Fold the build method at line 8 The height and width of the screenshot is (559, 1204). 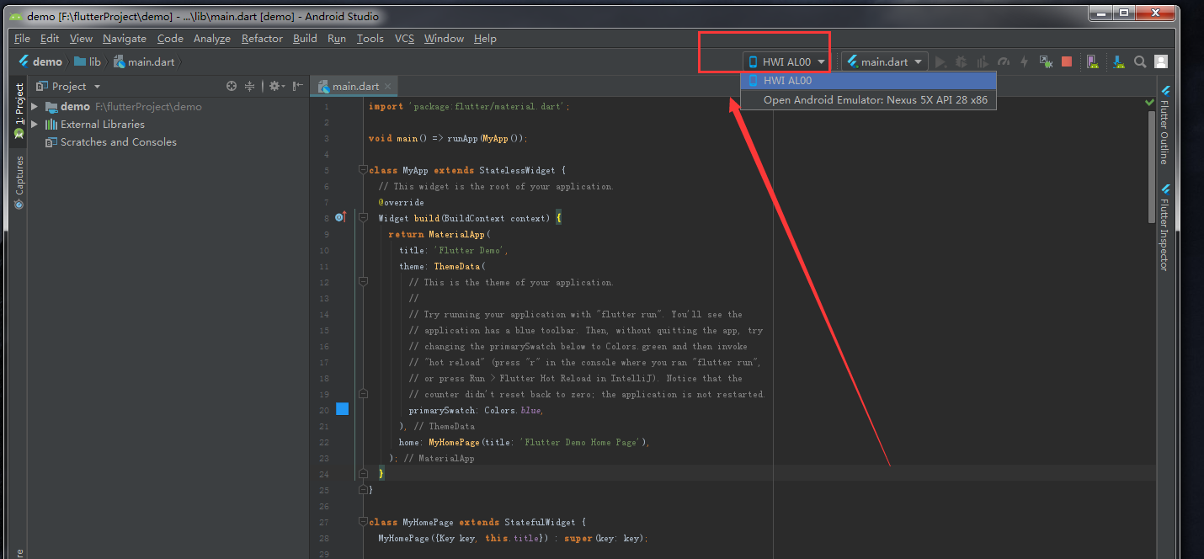click(363, 217)
